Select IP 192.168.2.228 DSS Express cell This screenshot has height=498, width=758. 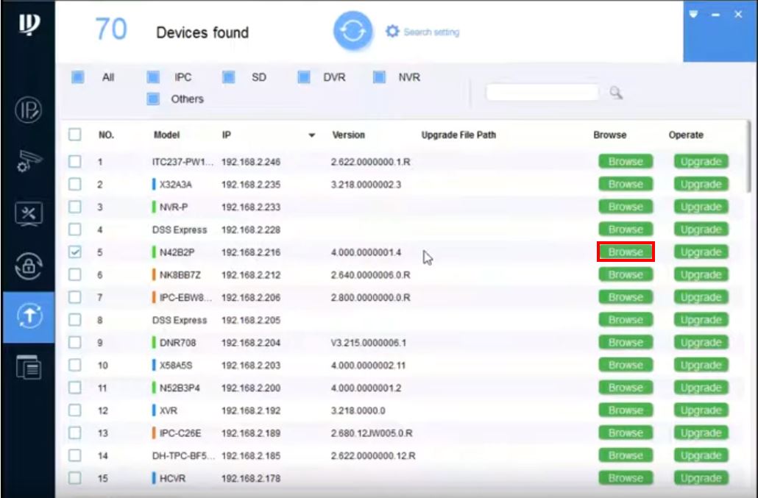click(x=251, y=230)
